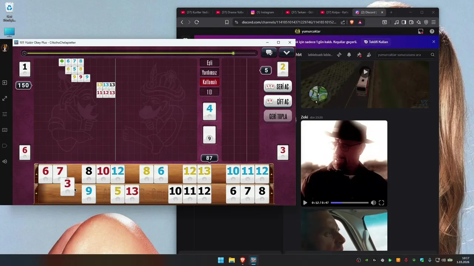Open the Brave Rewards triangle icon
This screenshot has width=474, height=266.
coord(360,22)
